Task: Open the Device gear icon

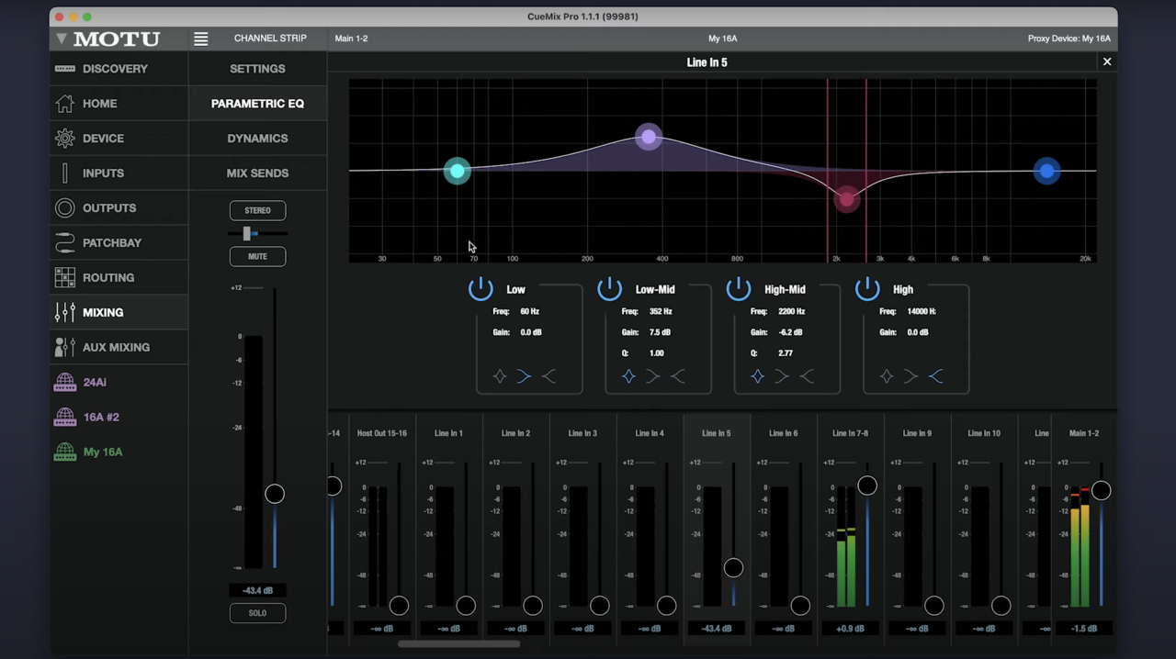Action: point(65,139)
